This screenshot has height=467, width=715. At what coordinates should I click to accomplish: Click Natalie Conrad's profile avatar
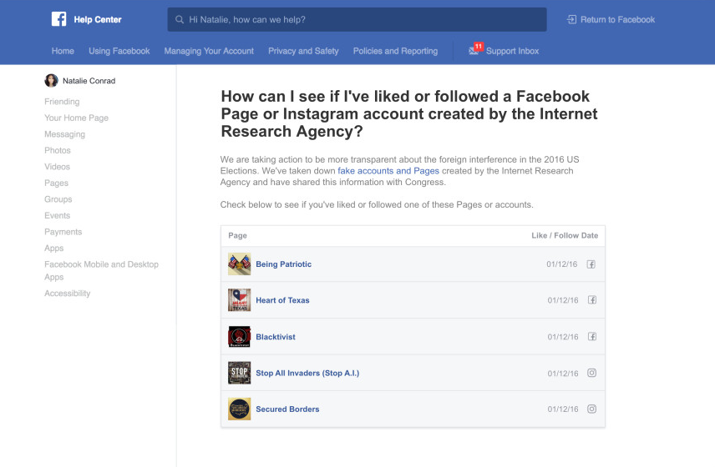[x=51, y=81]
